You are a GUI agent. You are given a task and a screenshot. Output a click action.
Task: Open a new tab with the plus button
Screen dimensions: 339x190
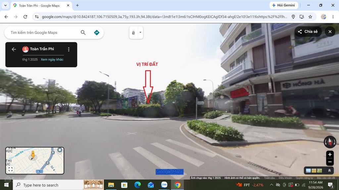click(77, 6)
